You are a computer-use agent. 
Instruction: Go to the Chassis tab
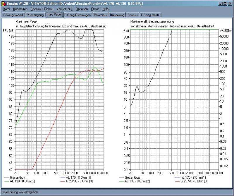coord(133,15)
